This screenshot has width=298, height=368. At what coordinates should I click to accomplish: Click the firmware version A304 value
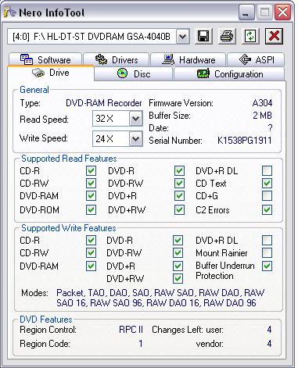click(262, 103)
